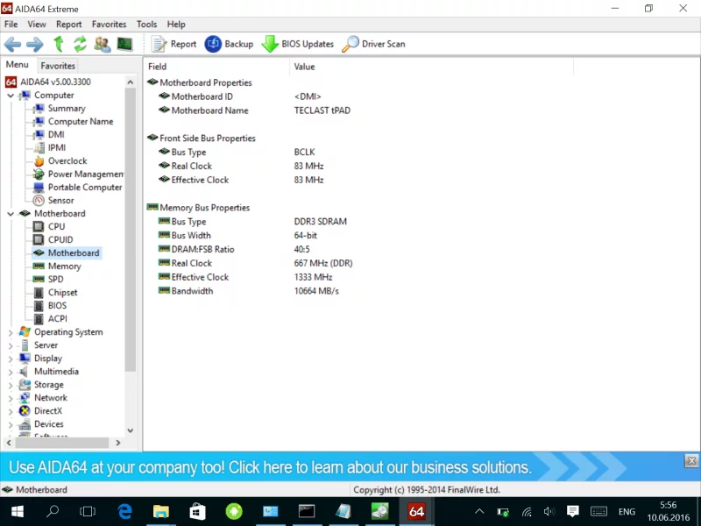
Task: Select Computer Name in the tree
Action: [x=81, y=122]
